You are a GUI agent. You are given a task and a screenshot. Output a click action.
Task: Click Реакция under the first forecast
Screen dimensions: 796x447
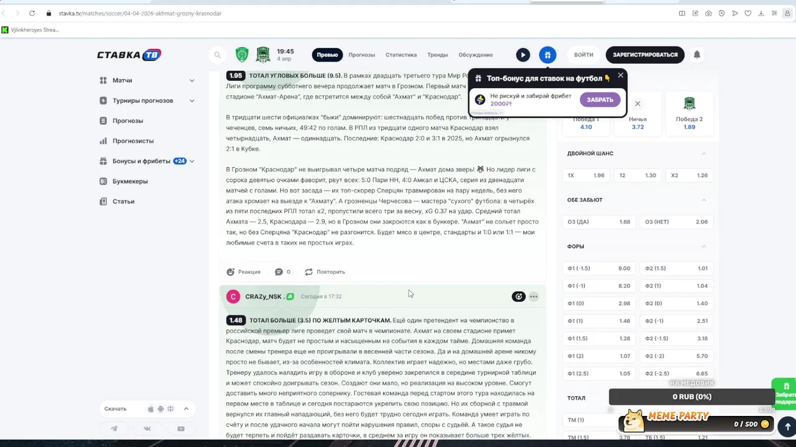243,272
